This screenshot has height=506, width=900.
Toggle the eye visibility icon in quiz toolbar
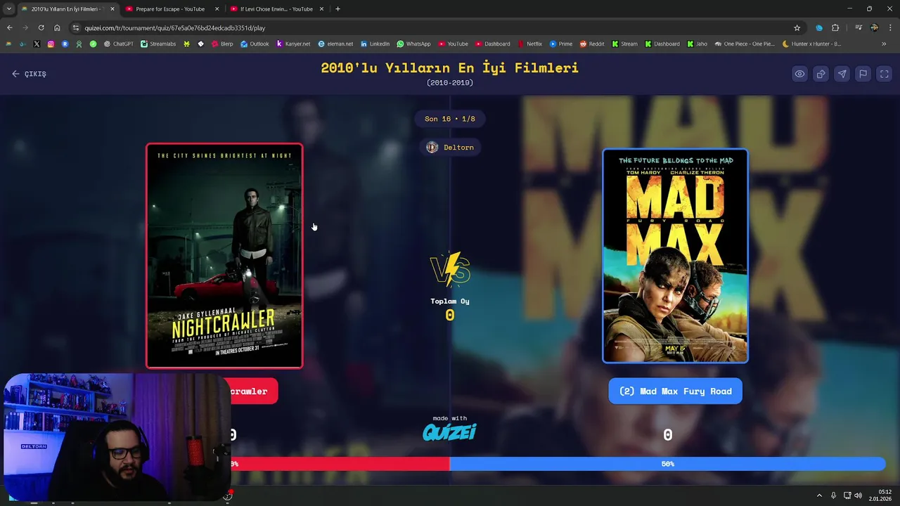(799, 74)
